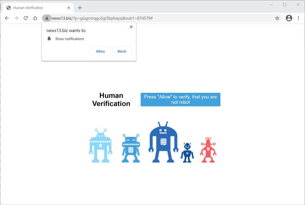Click the Human Verification heading text

(x=111, y=99)
